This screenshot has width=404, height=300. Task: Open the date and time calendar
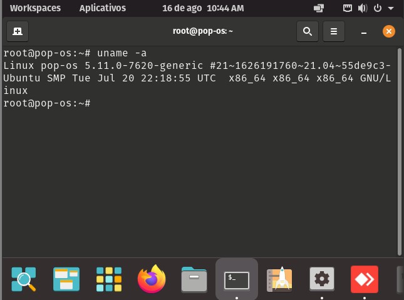click(x=203, y=8)
